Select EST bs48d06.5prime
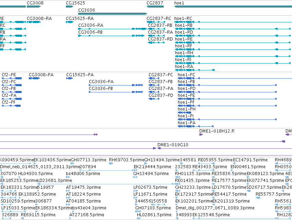The image size is (292, 220). click(x=83, y=174)
